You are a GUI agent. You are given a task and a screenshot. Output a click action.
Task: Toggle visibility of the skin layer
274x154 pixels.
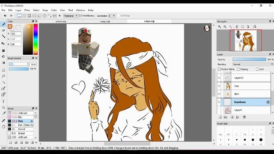[219, 94]
